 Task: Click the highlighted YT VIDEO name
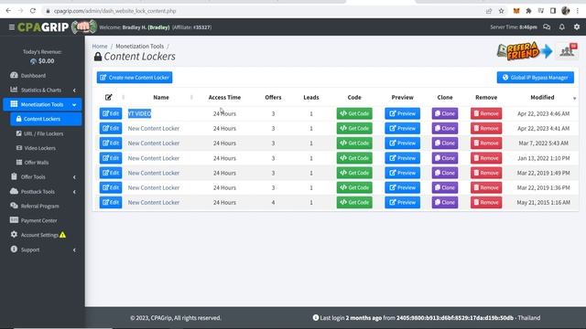tap(139, 113)
